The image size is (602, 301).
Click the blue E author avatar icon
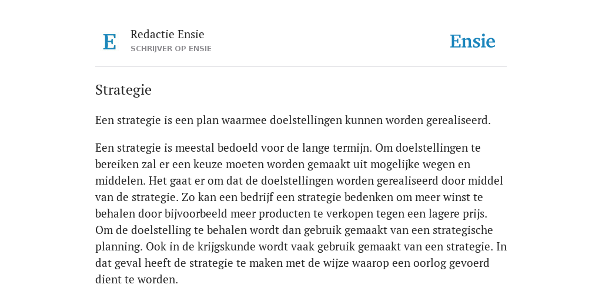point(109,42)
